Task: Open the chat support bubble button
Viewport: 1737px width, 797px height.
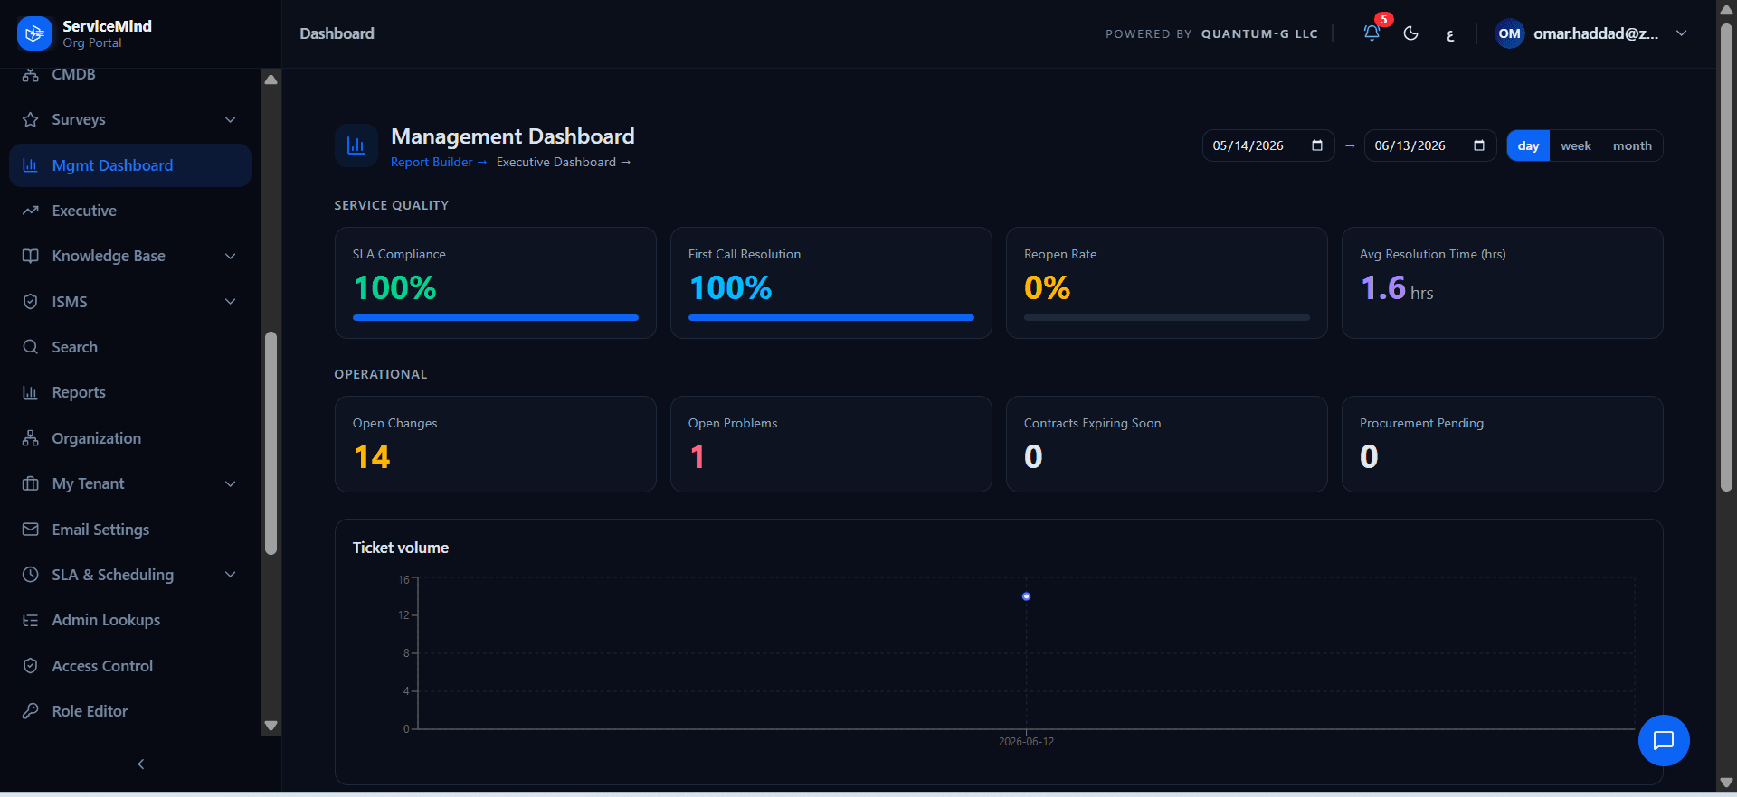Action: 1664,740
